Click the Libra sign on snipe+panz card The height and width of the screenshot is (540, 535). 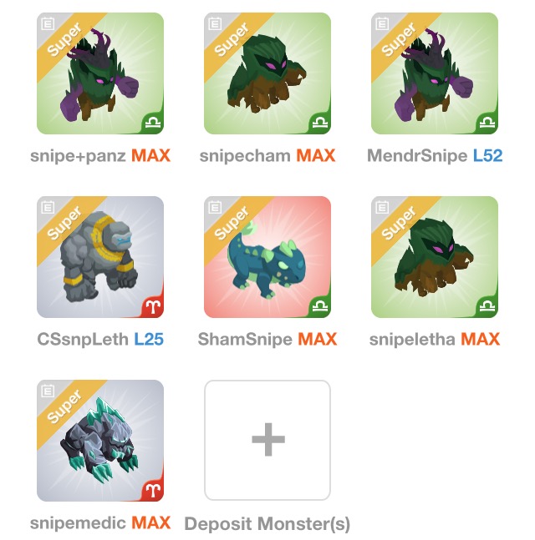tap(153, 123)
